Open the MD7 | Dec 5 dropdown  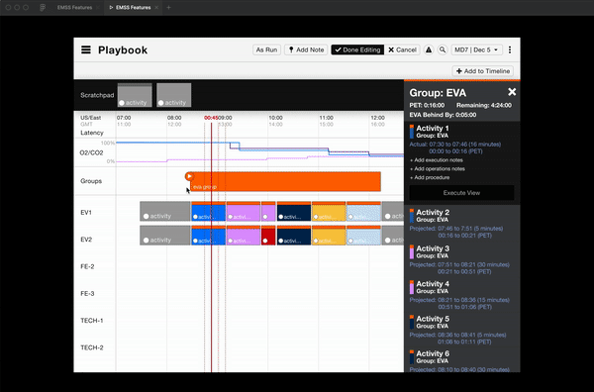coord(476,49)
